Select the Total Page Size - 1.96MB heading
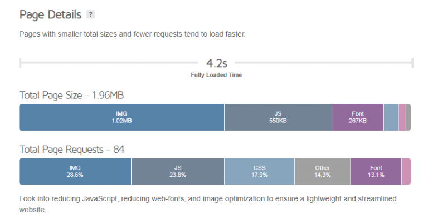This screenshot has width=428, height=224. click(x=75, y=95)
